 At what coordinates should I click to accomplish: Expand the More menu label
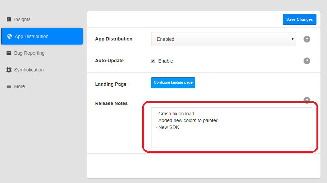pyautogui.click(x=19, y=86)
